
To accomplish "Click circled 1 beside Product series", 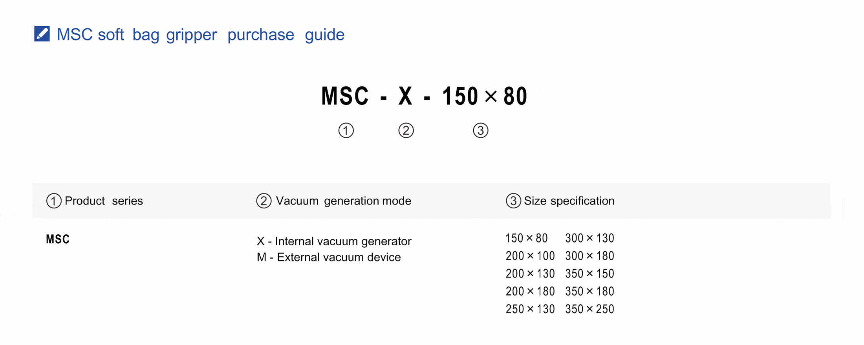I will 54,201.
